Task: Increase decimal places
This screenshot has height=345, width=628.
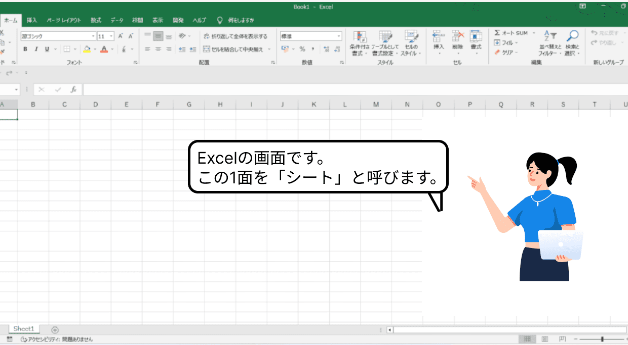Action: (x=326, y=49)
